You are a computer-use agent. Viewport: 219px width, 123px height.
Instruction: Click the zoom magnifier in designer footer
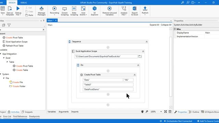click(x=147, y=112)
